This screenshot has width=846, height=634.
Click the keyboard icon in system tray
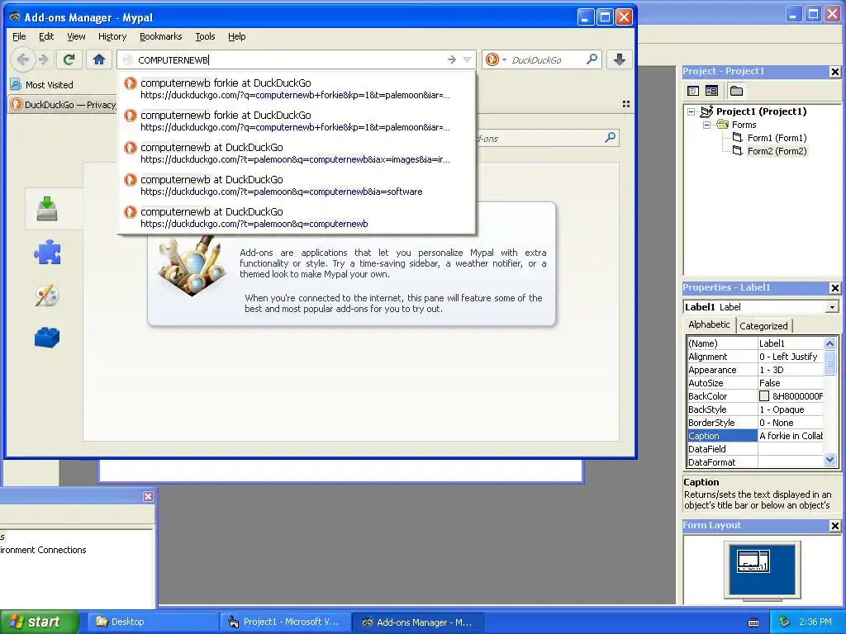(x=753, y=622)
